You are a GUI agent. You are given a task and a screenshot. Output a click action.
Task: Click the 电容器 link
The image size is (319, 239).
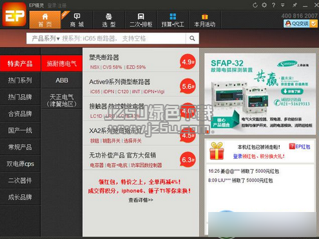(97, 165)
